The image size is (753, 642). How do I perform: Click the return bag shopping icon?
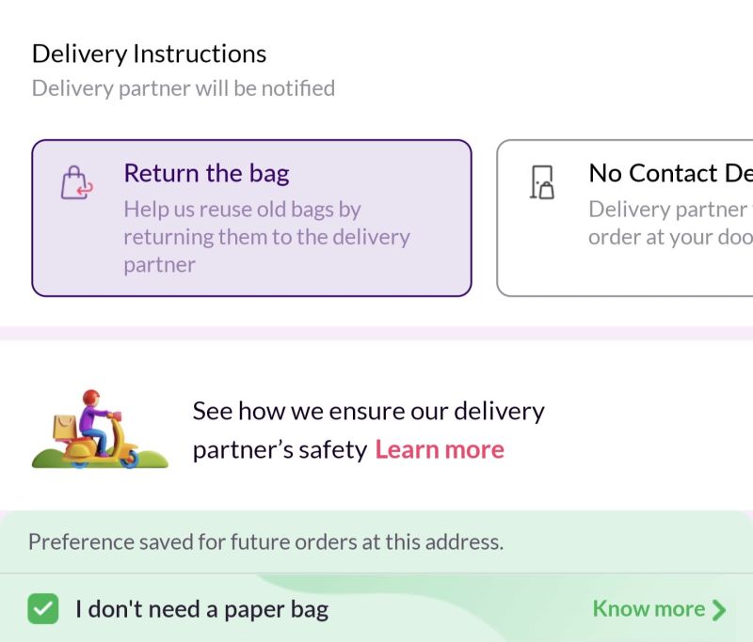76,182
